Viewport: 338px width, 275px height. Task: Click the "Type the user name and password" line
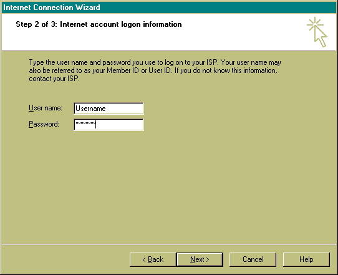tap(155, 62)
